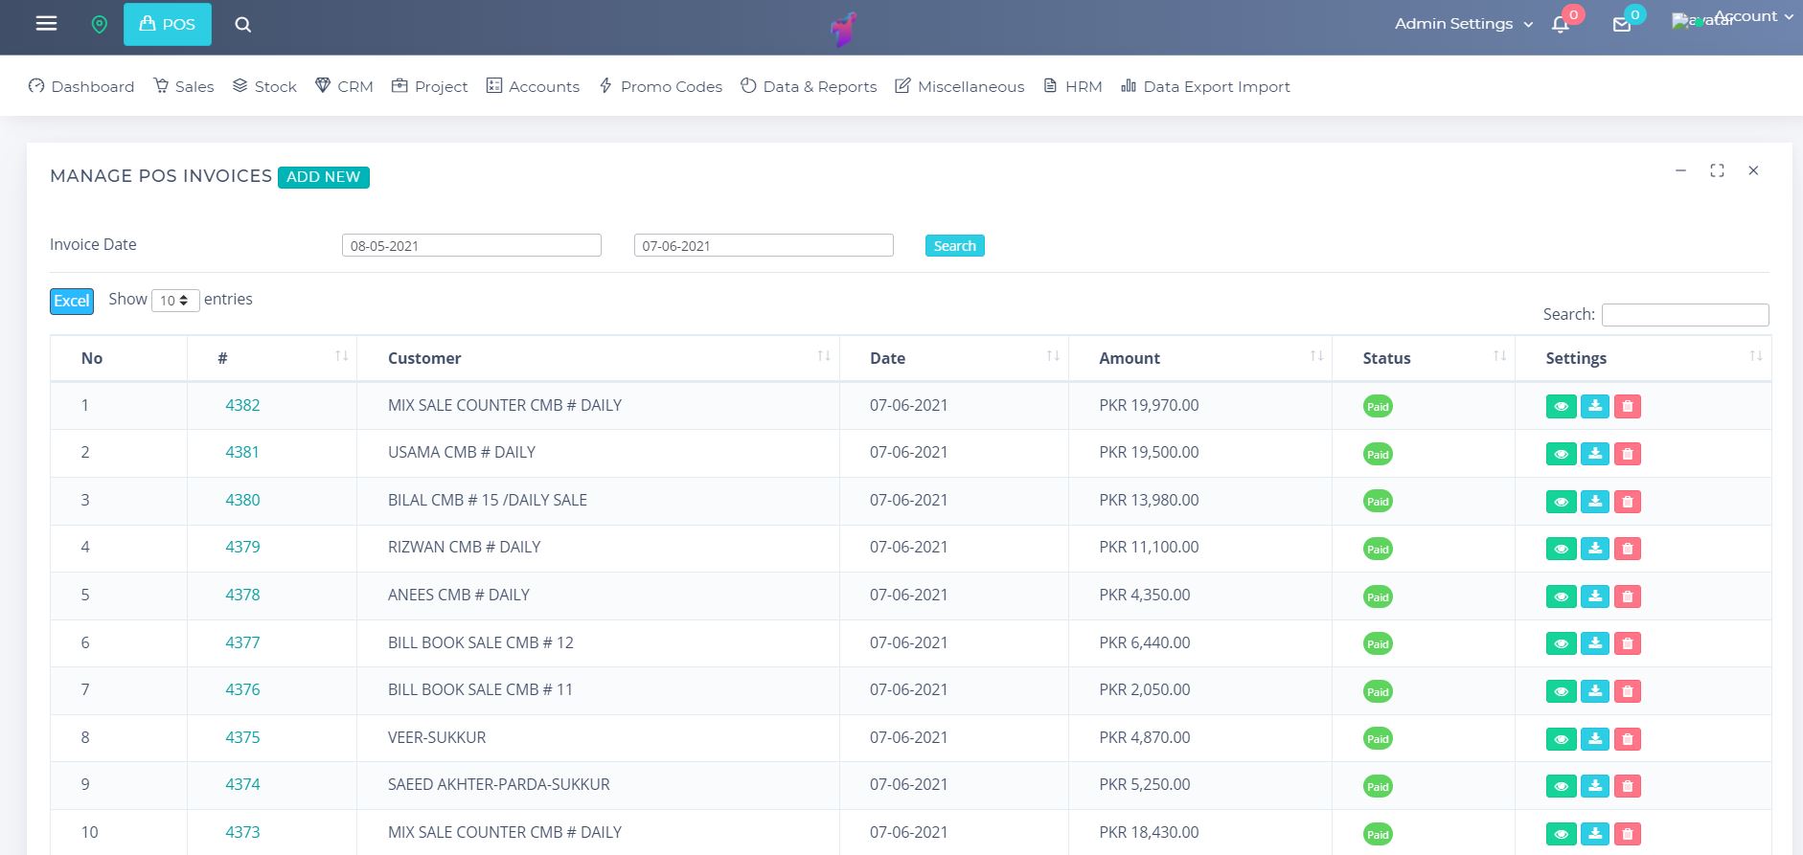View invoice 4381 using eye icon
1803x855 pixels.
click(1561, 454)
